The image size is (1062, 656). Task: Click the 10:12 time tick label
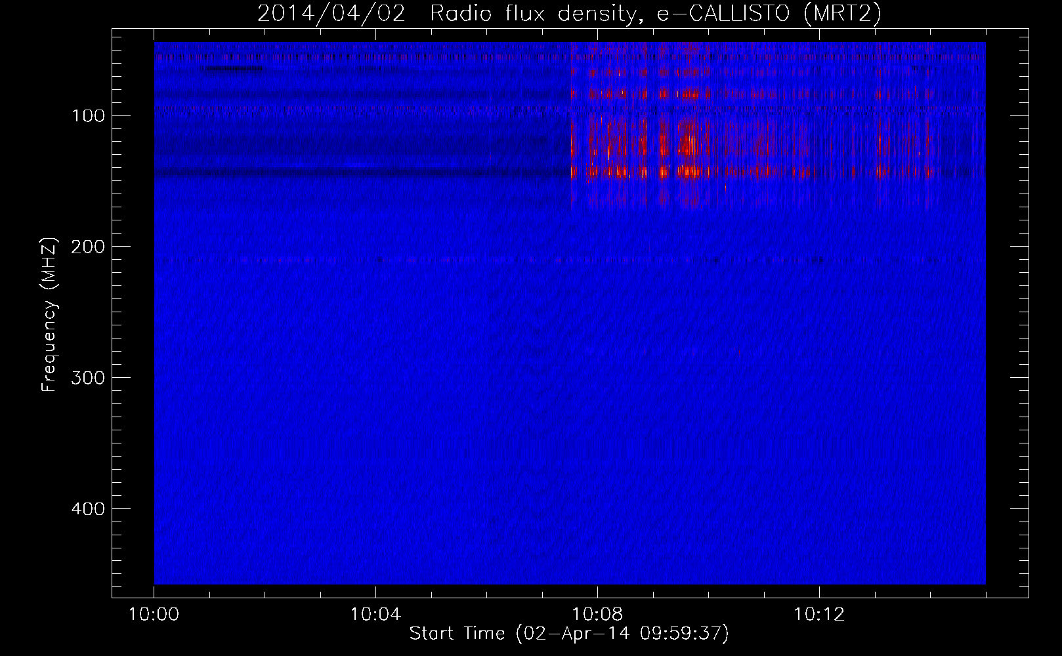click(819, 615)
